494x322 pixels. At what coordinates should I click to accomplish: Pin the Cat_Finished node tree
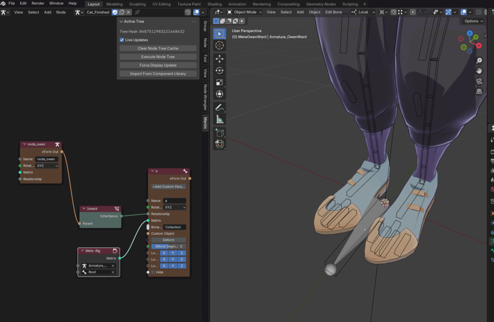(x=137, y=12)
